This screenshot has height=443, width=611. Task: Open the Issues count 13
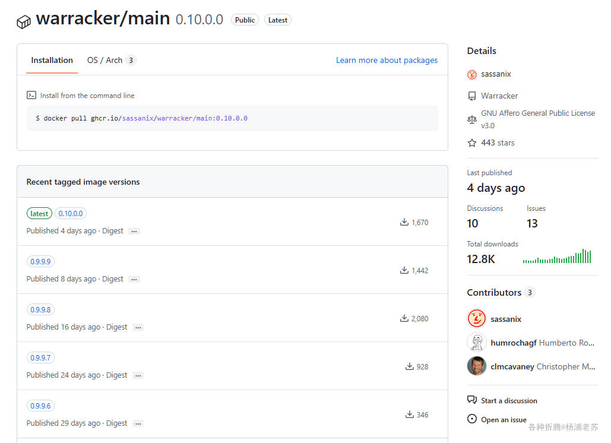pyautogui.click(x=532, y=223)
